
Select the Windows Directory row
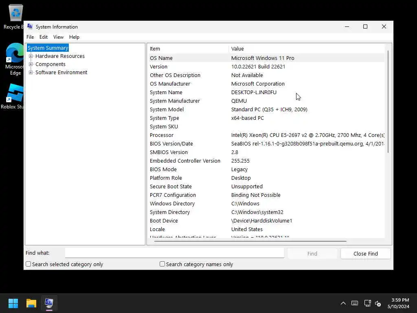[266, 204]
